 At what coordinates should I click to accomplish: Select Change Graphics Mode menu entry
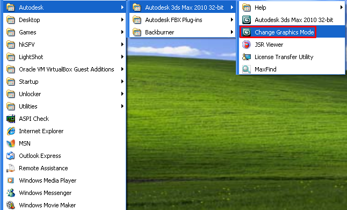292,32
